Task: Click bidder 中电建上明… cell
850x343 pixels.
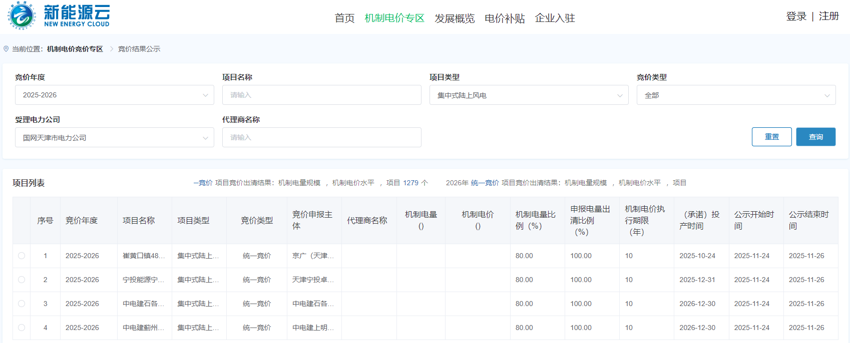Action: (x=313, y=328)
